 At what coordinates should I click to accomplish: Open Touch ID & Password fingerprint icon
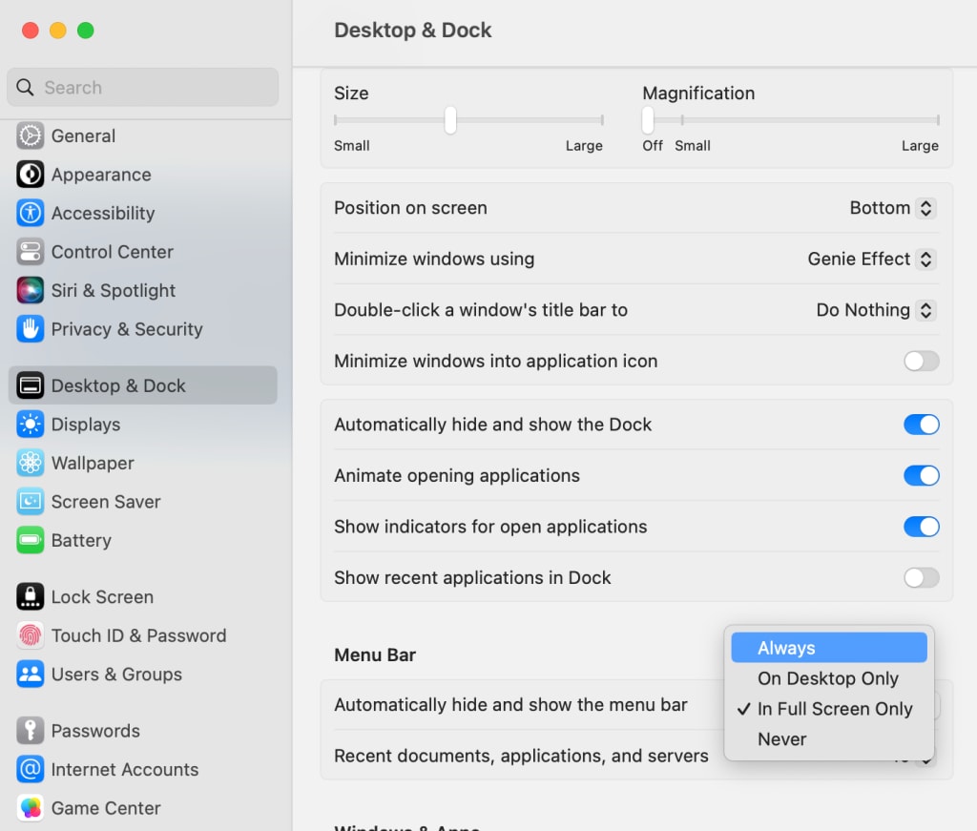pyautogui.click(x=31, y=635)
